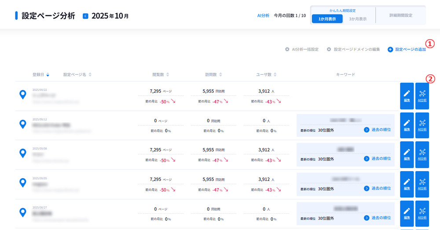Open the 詳細期間設定 option

click(400, 15)
